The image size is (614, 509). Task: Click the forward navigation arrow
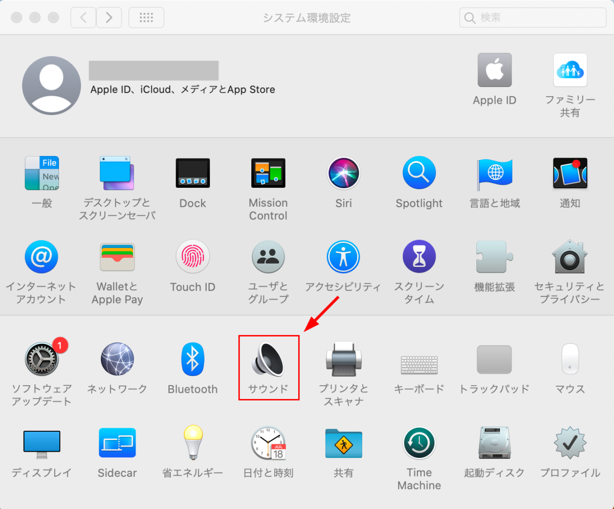108,17
